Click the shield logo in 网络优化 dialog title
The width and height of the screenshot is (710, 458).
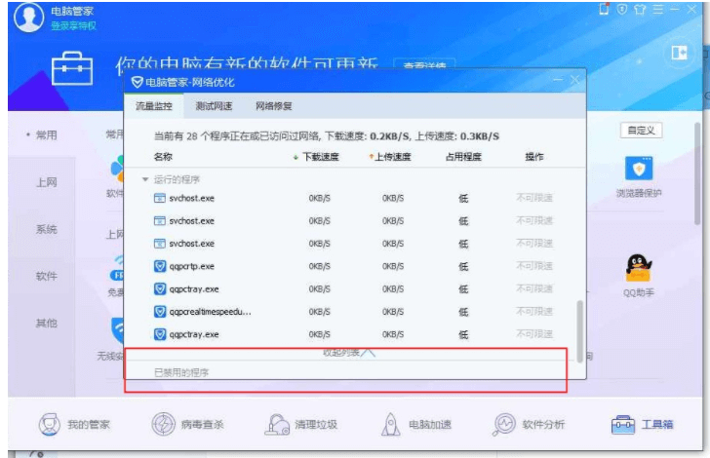coord(137,82)
